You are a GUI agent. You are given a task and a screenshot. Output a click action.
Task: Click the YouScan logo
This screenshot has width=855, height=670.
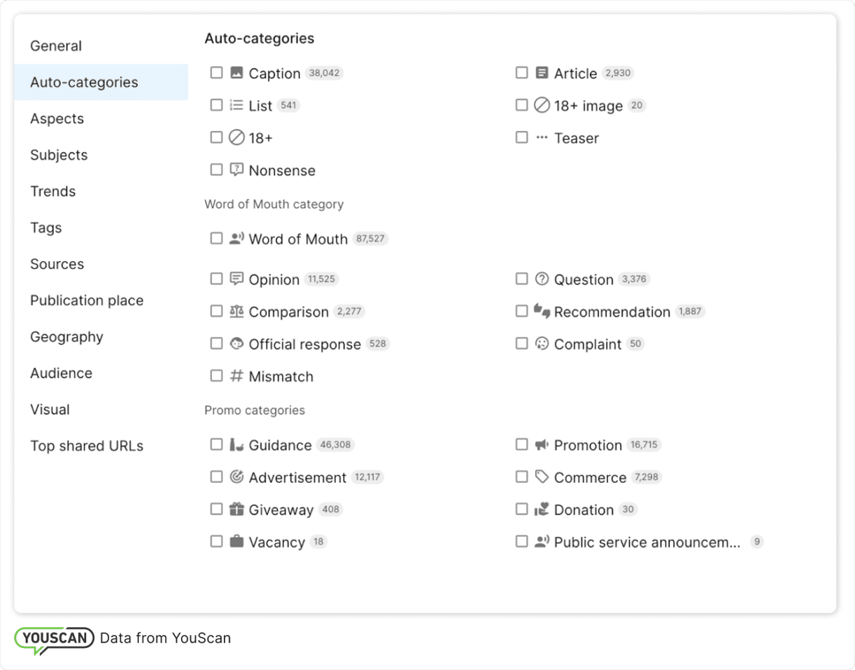[53, 639]
